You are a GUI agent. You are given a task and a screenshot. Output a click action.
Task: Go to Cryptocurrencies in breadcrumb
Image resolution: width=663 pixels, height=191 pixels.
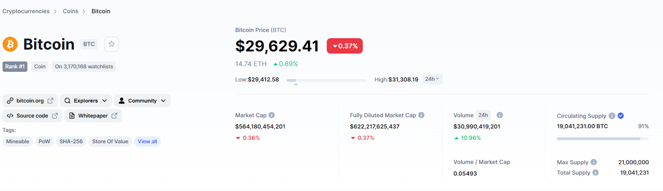tap(26, 11)
